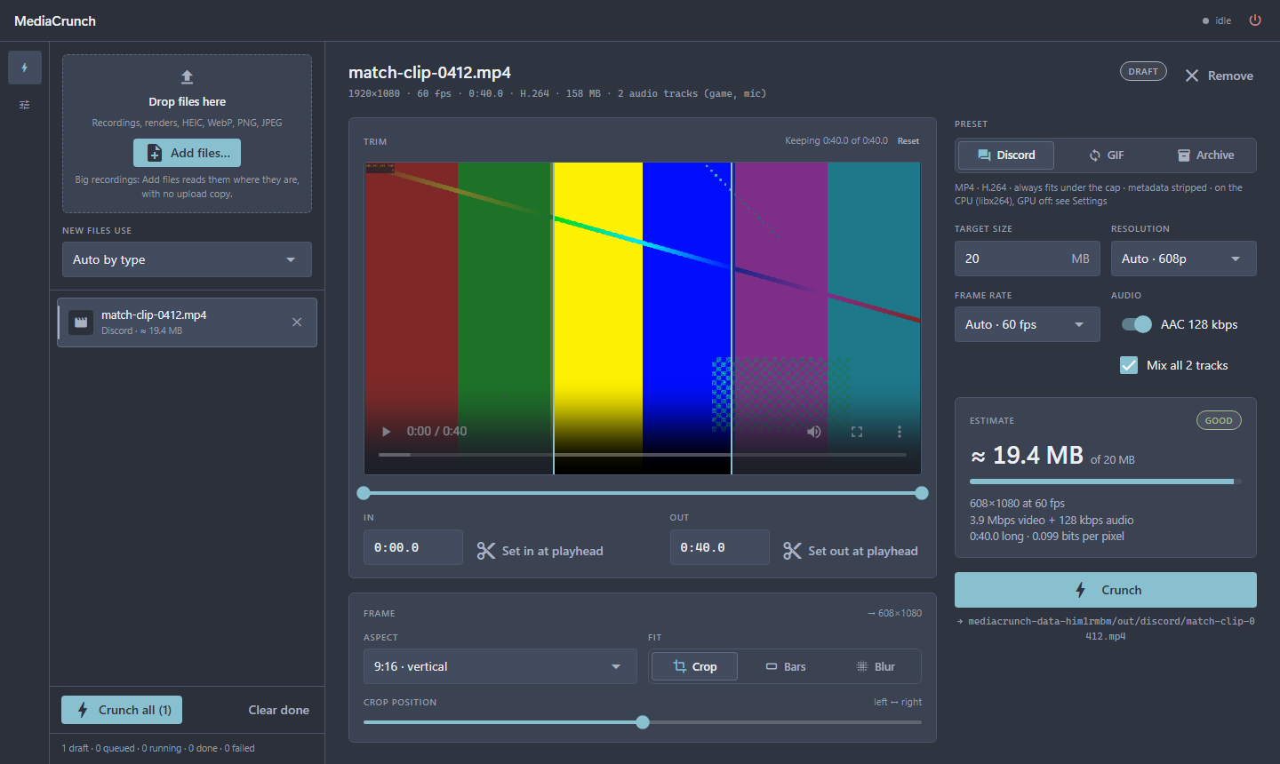Choose the Crop fit option
Viewport: 1280px width, 764px height.
coord(694,666)
